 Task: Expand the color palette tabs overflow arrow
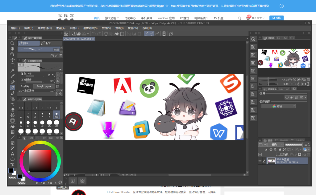tap(62, 138)
